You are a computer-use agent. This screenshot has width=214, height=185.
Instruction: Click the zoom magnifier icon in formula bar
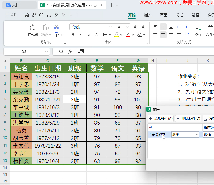61,52
